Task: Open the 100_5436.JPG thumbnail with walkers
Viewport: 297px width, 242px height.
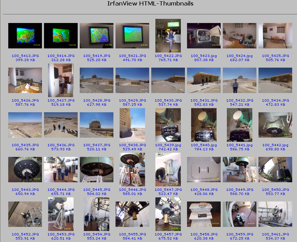Action: click(x=61, y=125)
